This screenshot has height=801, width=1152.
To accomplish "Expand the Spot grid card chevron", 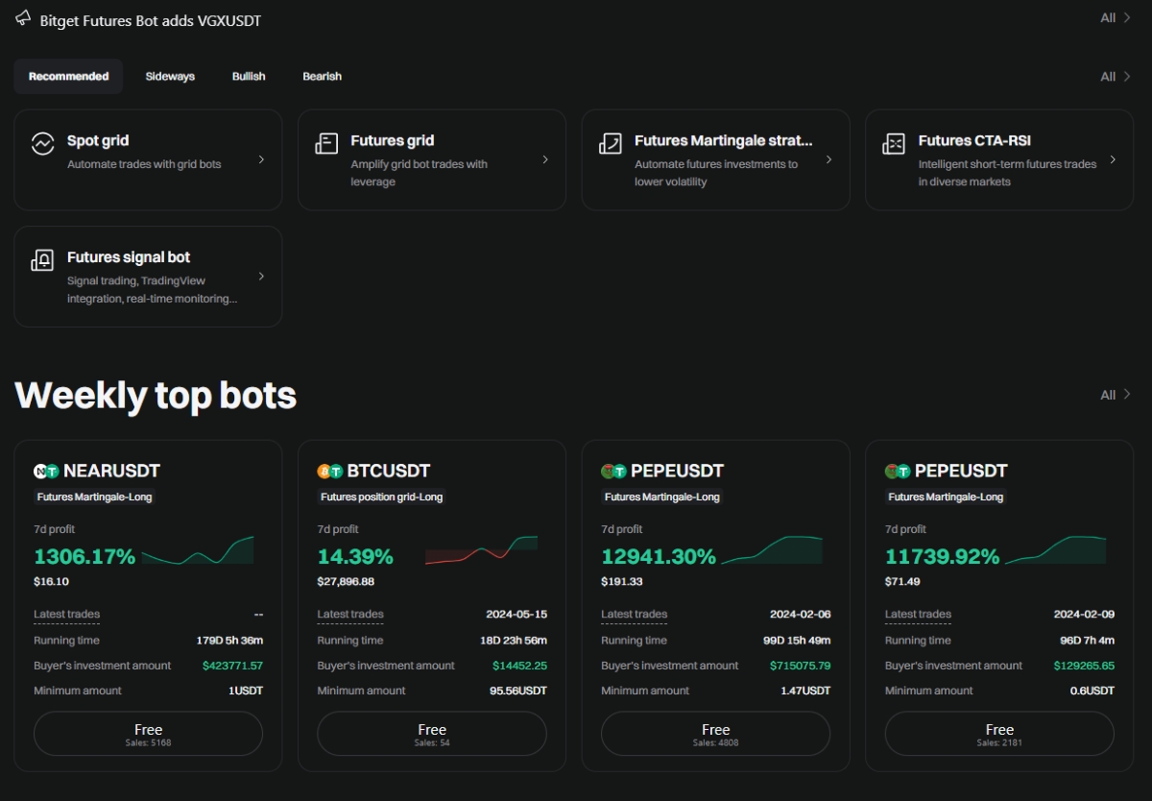I will [x=261, y=159].
